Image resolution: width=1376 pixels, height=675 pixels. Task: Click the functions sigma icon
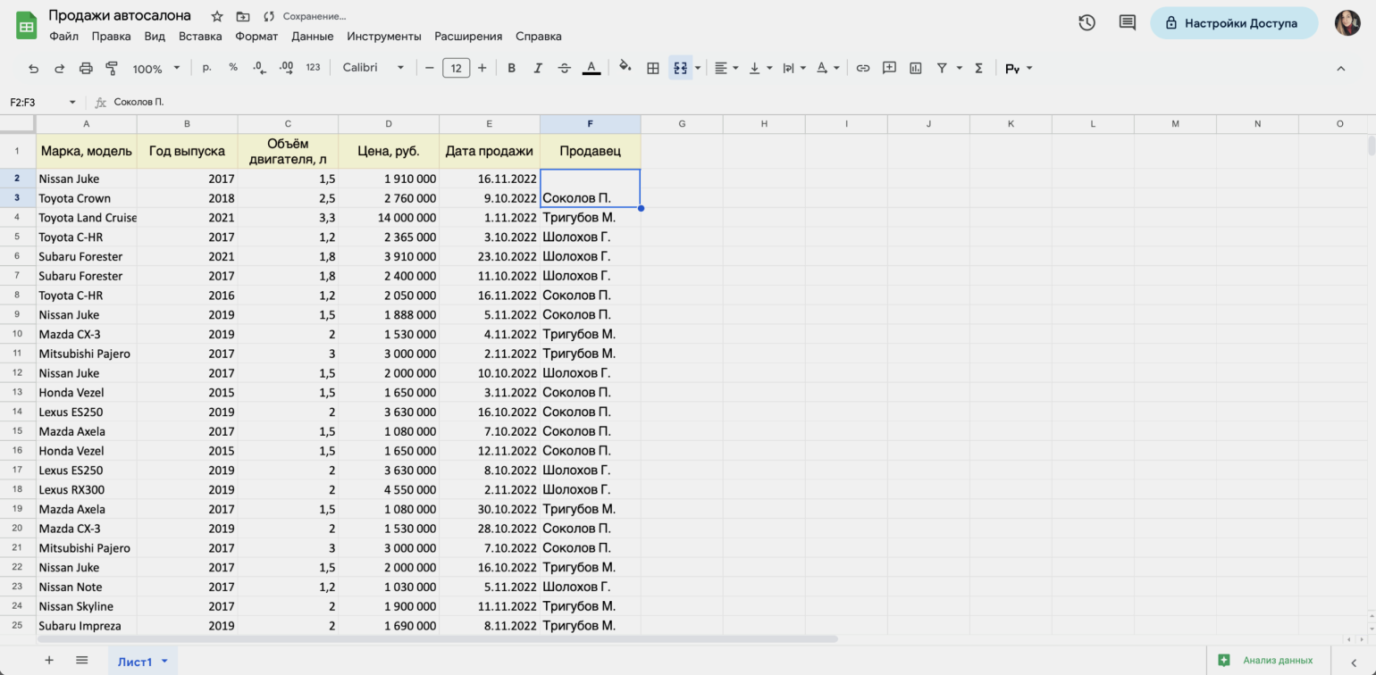[978, 68]
